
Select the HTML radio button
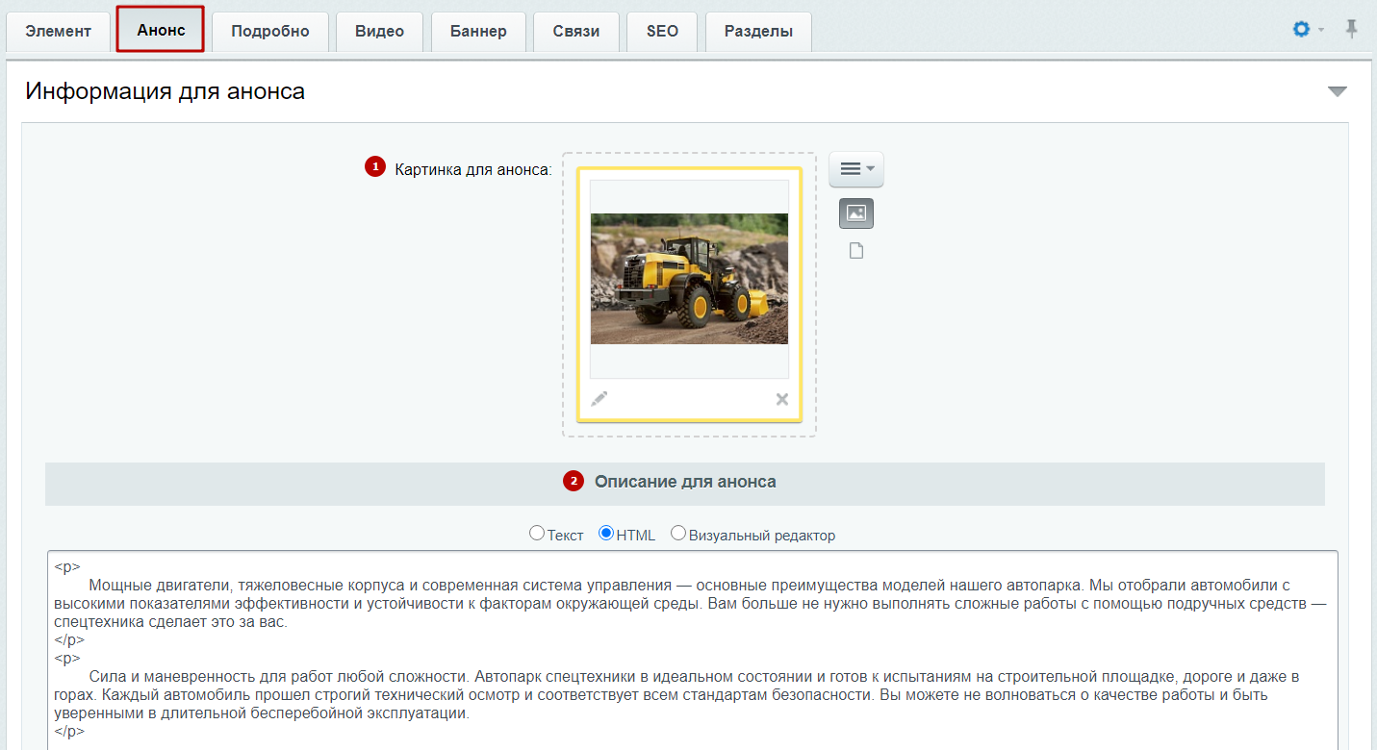606,533
